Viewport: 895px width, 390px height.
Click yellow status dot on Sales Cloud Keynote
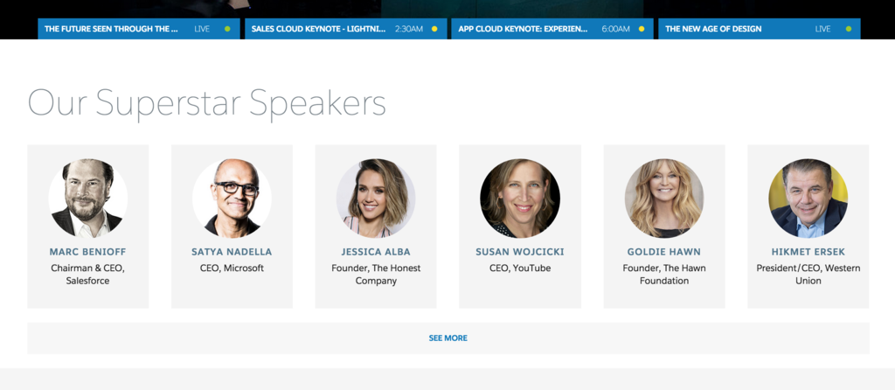(x=434, y=29)
